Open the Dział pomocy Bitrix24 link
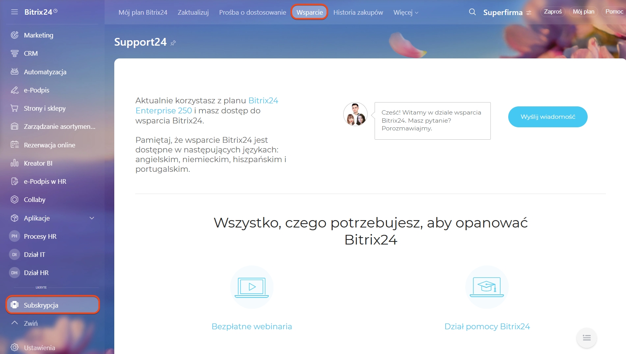The height and width of the screenshot is (354, 626). pos(487,327)
